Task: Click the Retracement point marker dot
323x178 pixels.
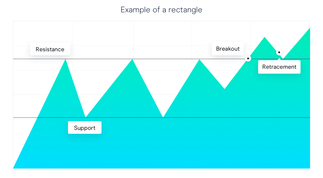Action: (x=279, y=52)
